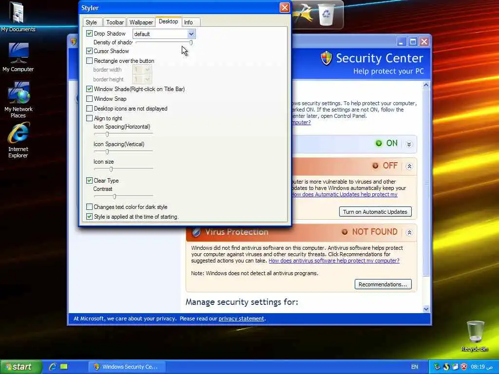This screenshot has width=499, height=374.
Task: Click the red security alert tray icon
Action: point(464,367)
